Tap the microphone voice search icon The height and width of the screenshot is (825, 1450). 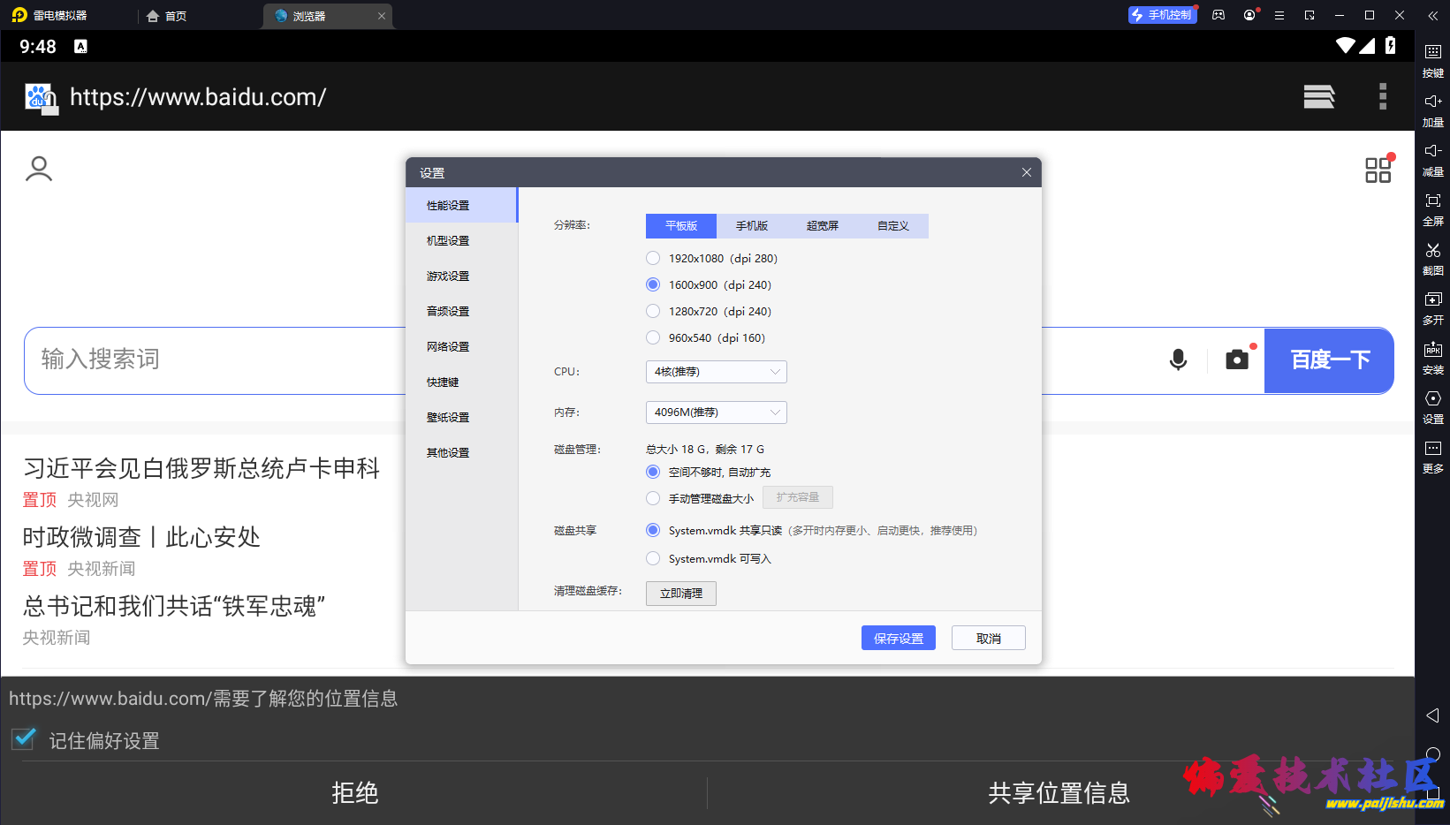click(x=1178, y=360)
